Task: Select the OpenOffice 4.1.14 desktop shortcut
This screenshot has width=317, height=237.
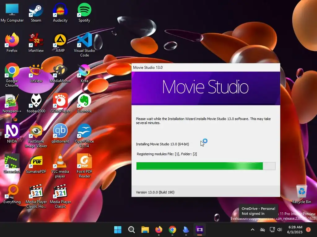Action: [84, 136]
